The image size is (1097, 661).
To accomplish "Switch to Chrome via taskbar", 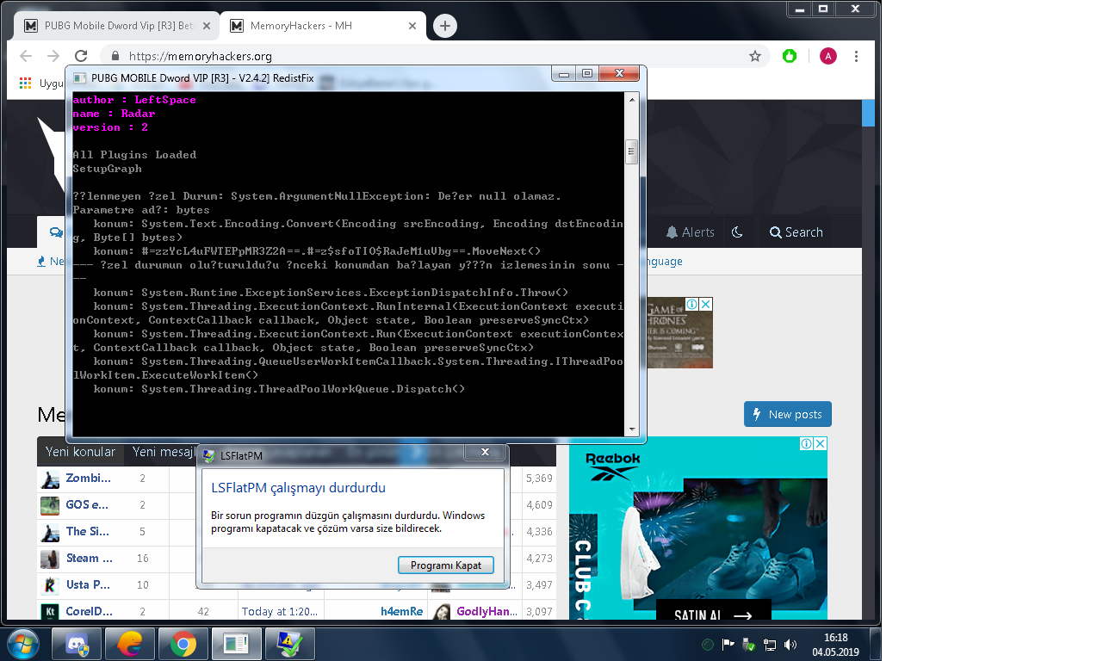I will point(183,644).
